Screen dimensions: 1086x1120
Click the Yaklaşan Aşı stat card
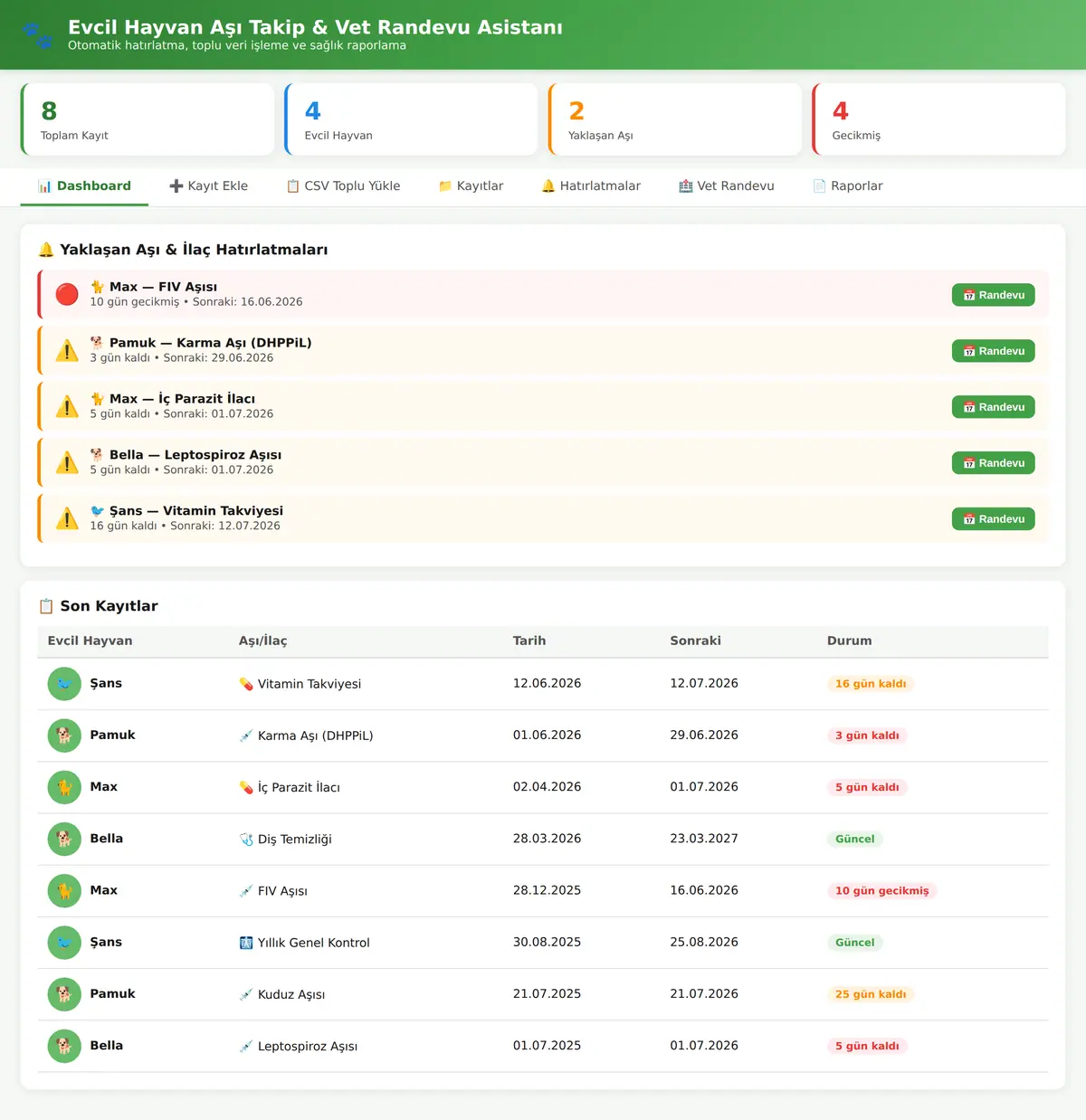(x=675, y=119)
